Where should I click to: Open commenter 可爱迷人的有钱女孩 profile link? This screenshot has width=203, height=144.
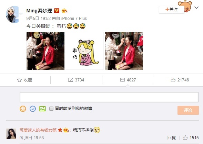click(x=38, y=130)
